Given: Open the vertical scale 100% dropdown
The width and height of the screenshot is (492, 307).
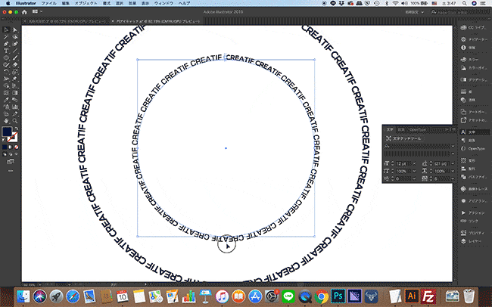Looking at the screenshot, I should (415, 171).
